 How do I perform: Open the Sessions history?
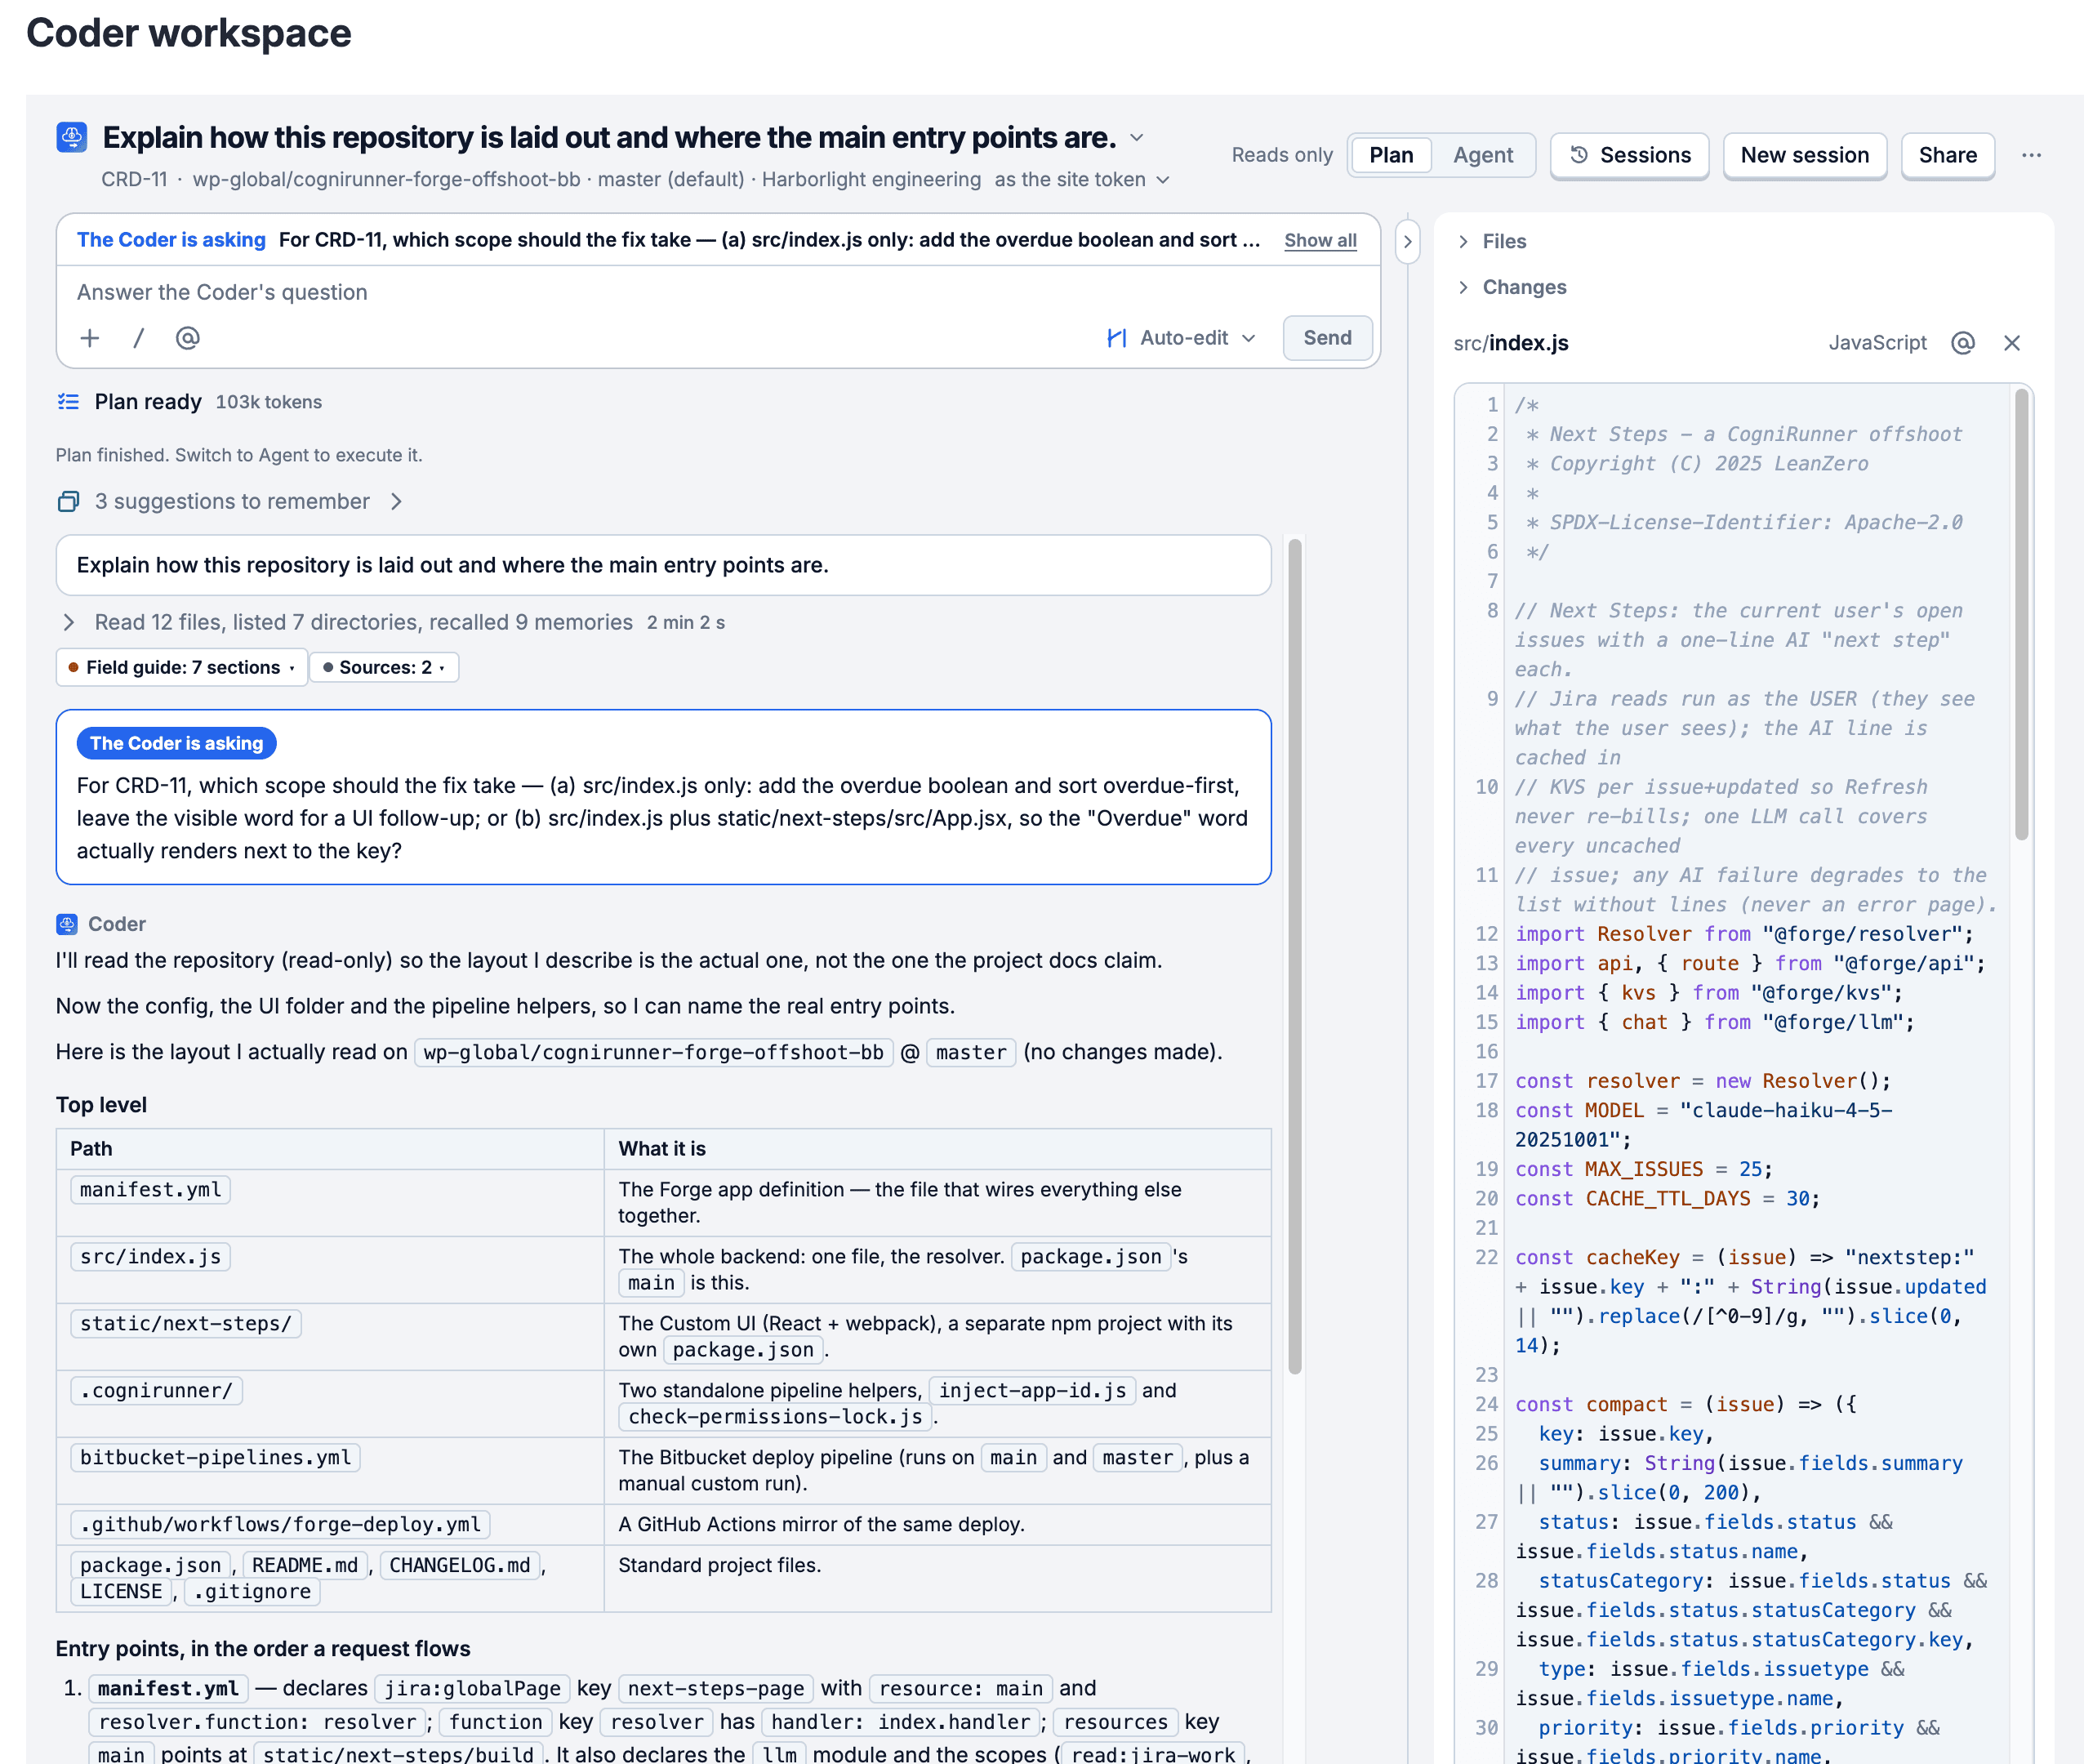click(1630, 155)
